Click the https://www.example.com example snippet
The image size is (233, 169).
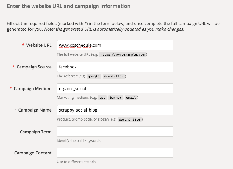tap(122, 55)
